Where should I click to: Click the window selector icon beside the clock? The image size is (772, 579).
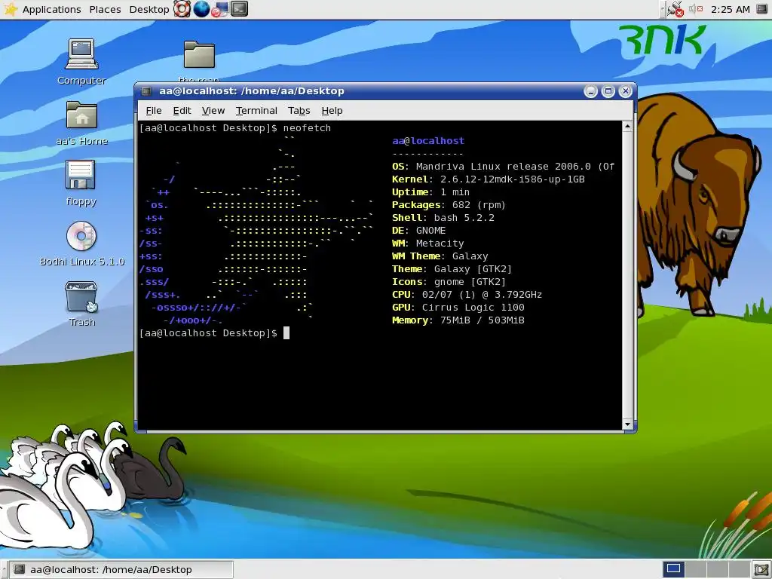coord(761,9)
